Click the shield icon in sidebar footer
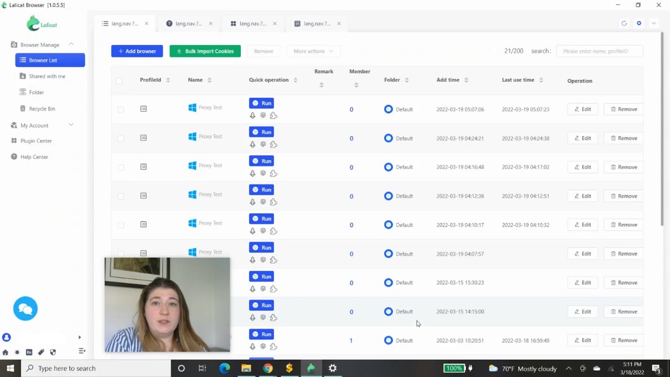The width and height of the screenshot is (670, 377). [53, 352]
